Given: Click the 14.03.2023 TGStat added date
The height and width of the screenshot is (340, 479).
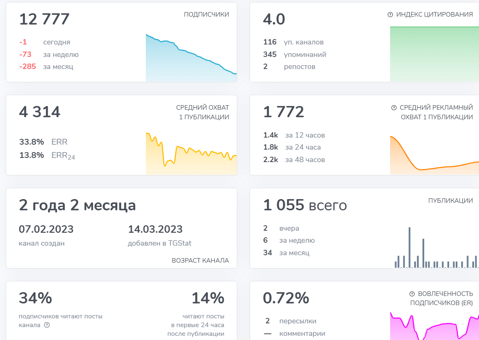Looking at the screenshot, I should [x=155, y=229].
